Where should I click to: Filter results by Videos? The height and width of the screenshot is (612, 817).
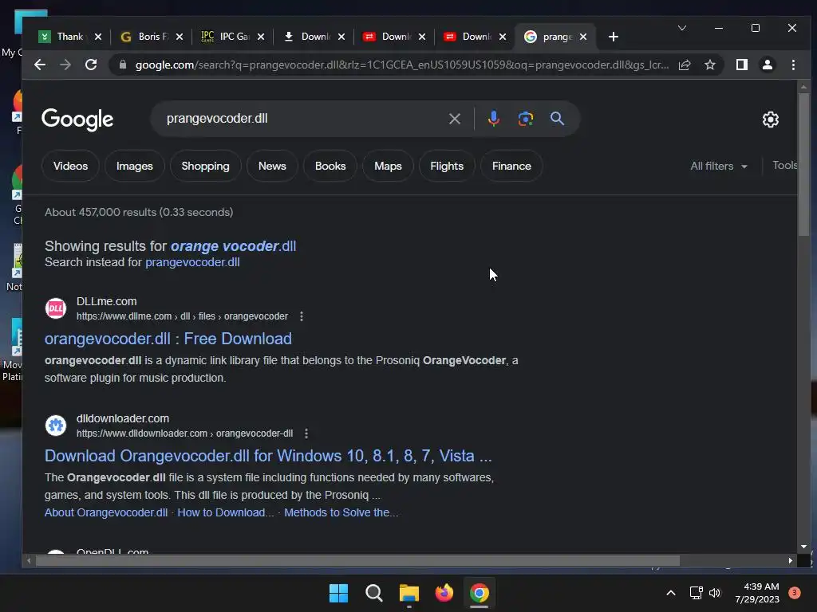pyautogui.click(x=70, y=166)
